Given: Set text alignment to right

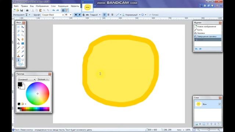Looking at the screenshot, I should coord(112,15).
